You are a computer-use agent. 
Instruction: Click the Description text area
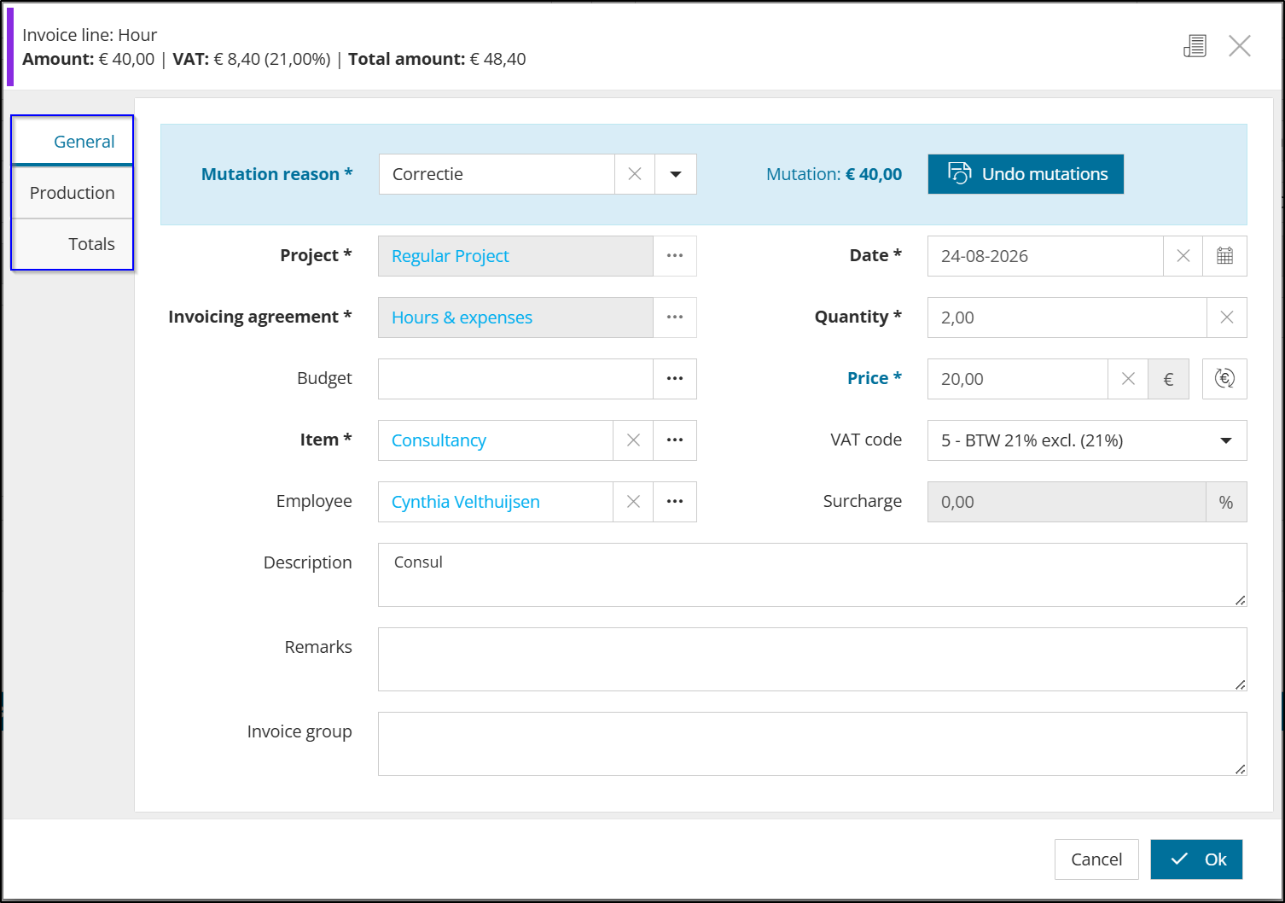pyautogui.click(x=812, y=575)
